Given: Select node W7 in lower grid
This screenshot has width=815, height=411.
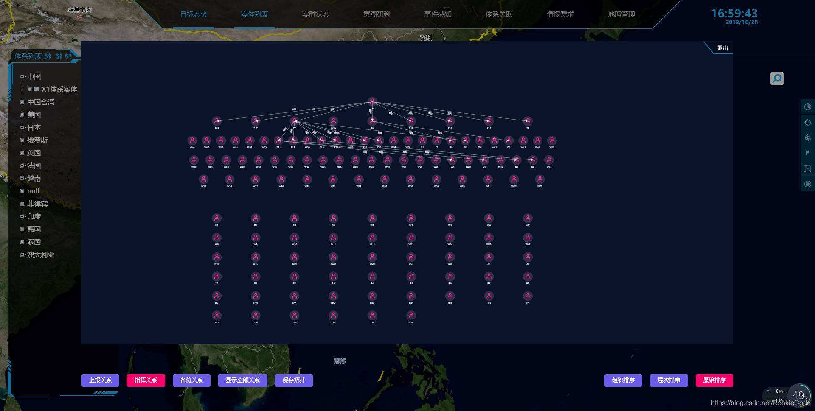Looking at the screenshot, I should 528,218.
